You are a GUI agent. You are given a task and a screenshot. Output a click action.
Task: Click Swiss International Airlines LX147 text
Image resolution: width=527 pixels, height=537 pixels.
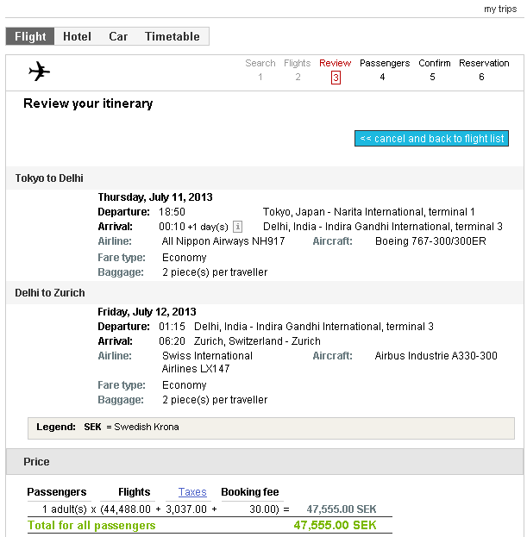pos(207,362)
